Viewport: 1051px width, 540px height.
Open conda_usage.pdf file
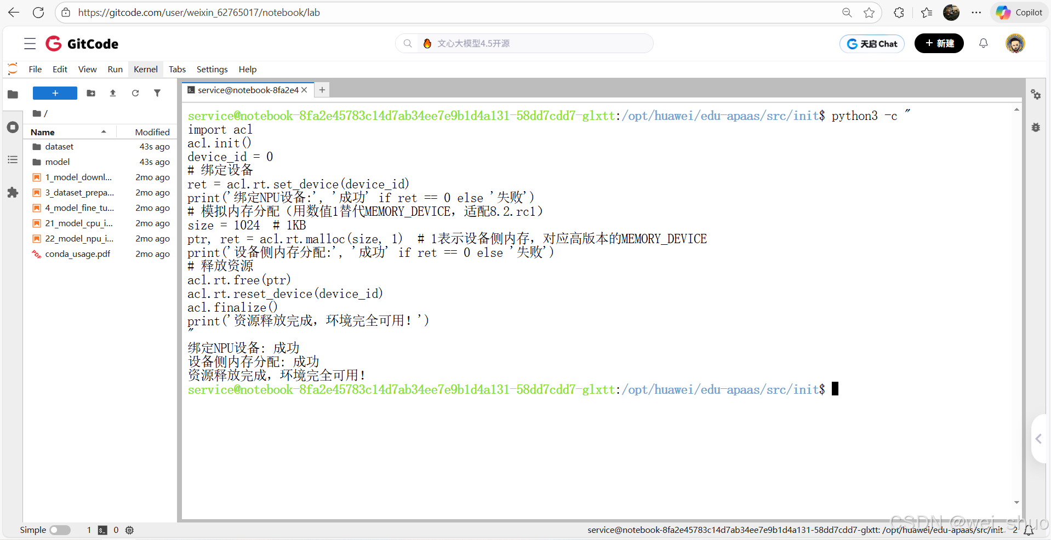tap(101, 254)
